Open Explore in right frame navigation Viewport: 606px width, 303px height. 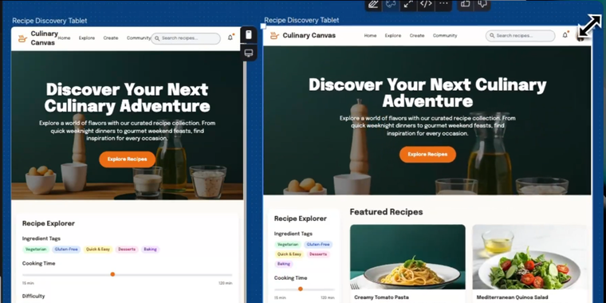pyautogui.click(x=393, y=36)
